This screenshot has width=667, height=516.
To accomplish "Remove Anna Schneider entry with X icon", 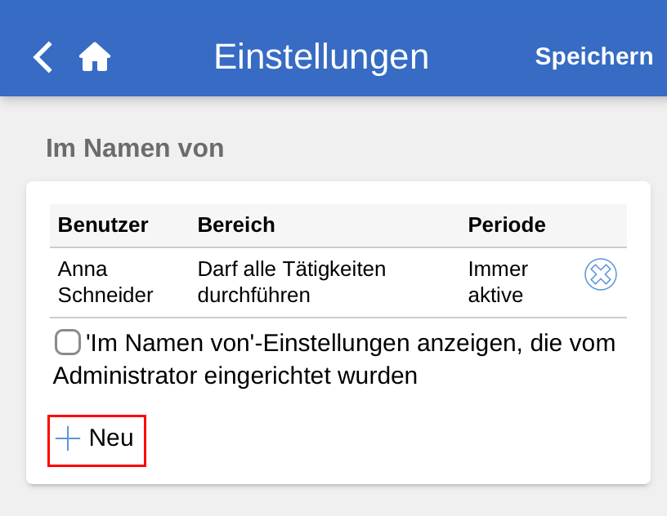I will click(x=600, y=274).
